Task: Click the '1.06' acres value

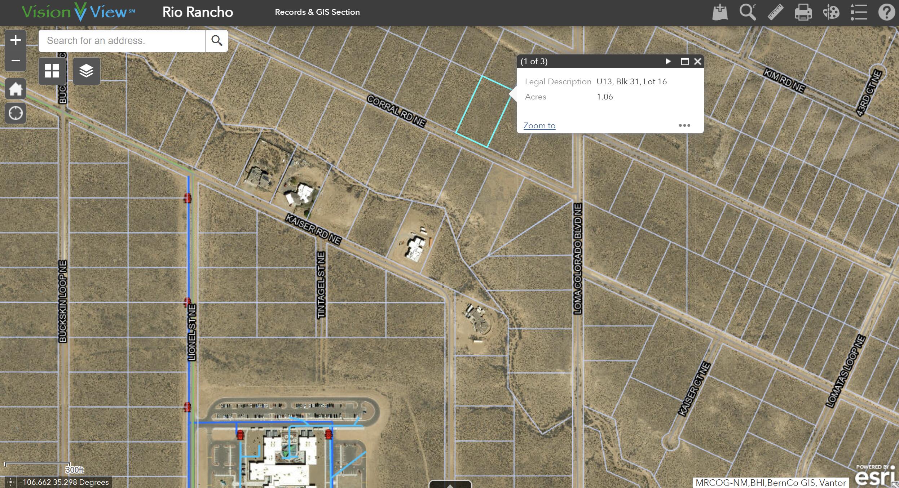Action: click(x=605, y=97)
